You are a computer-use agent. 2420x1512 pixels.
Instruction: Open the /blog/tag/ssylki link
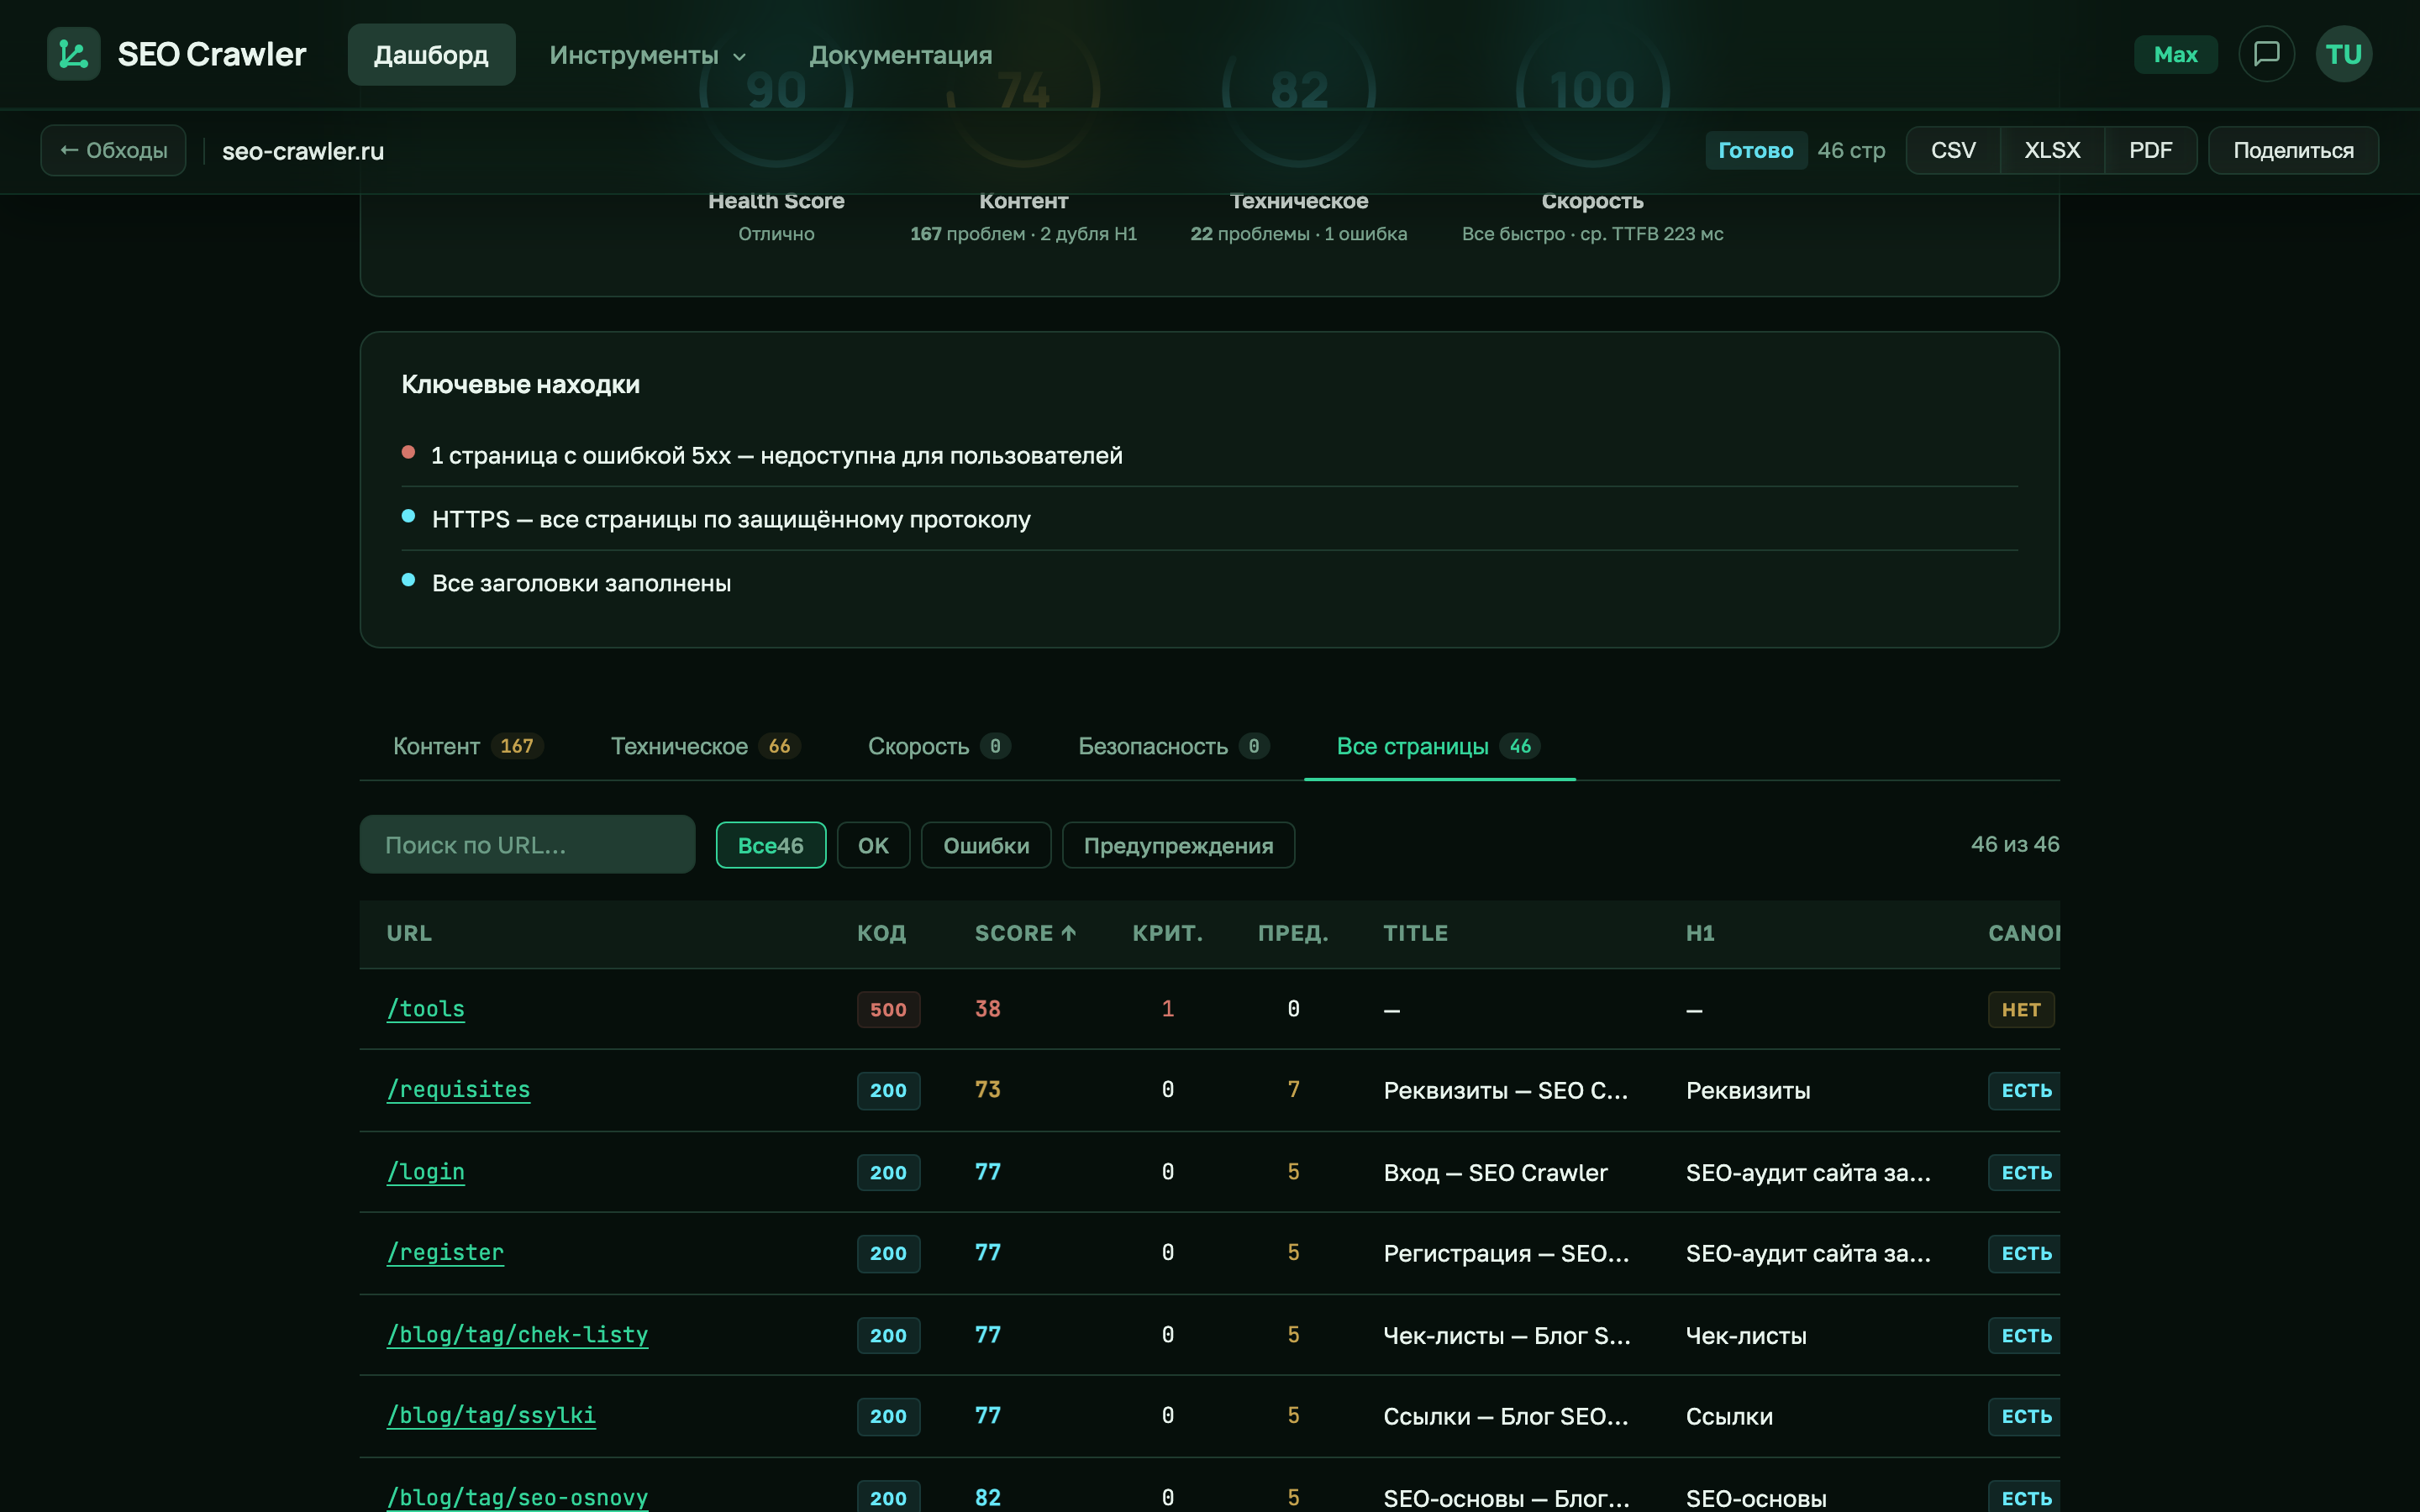(x=491, y=1415)
